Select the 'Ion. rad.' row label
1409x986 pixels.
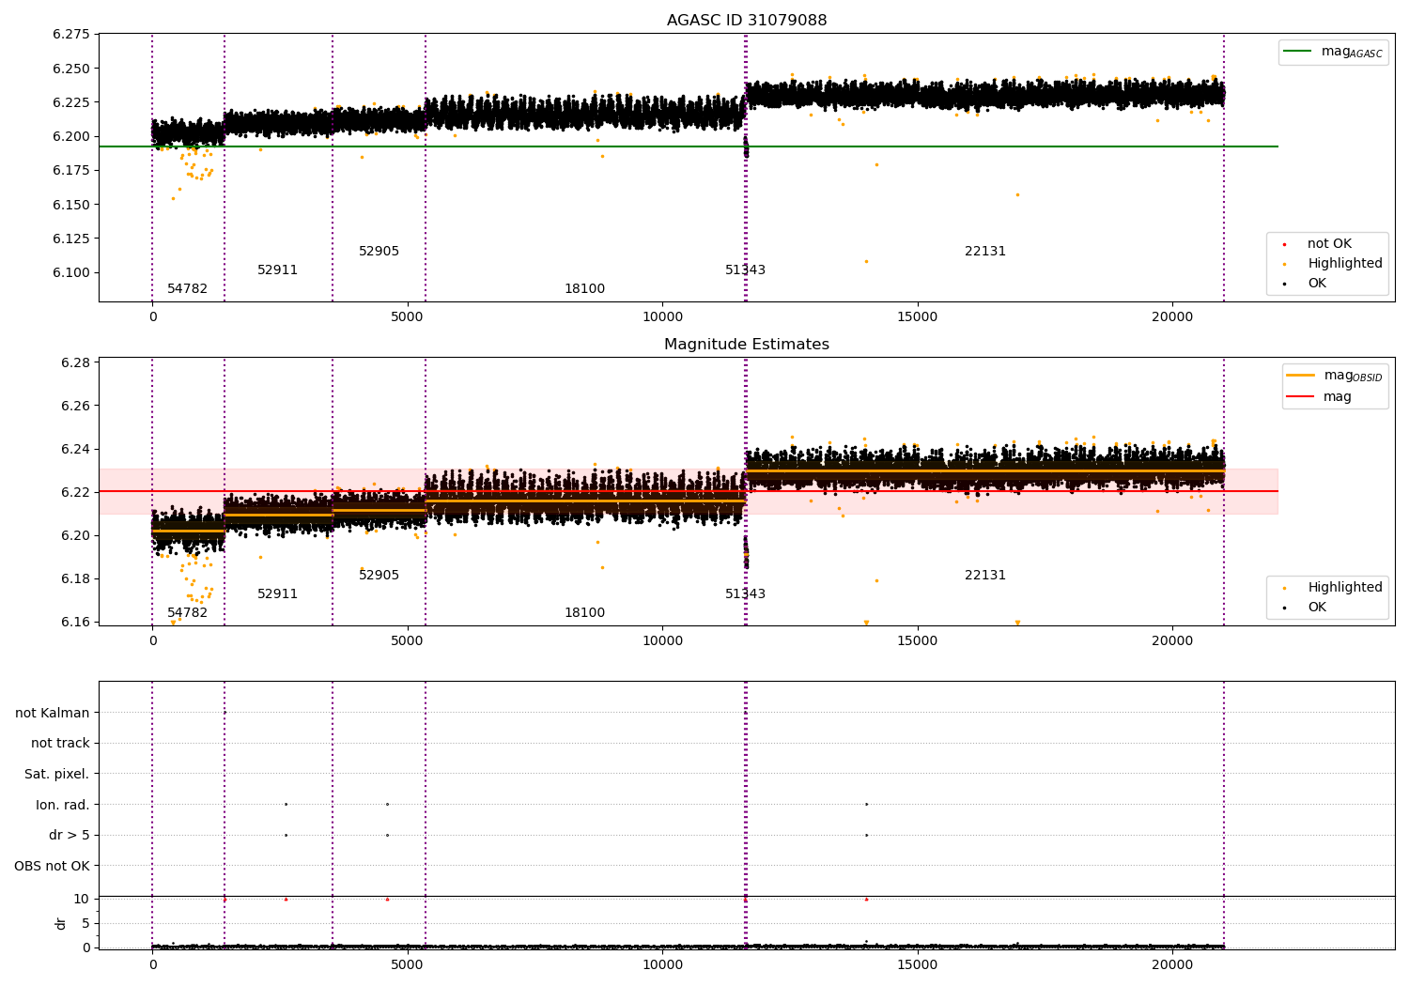coord(63,805)
